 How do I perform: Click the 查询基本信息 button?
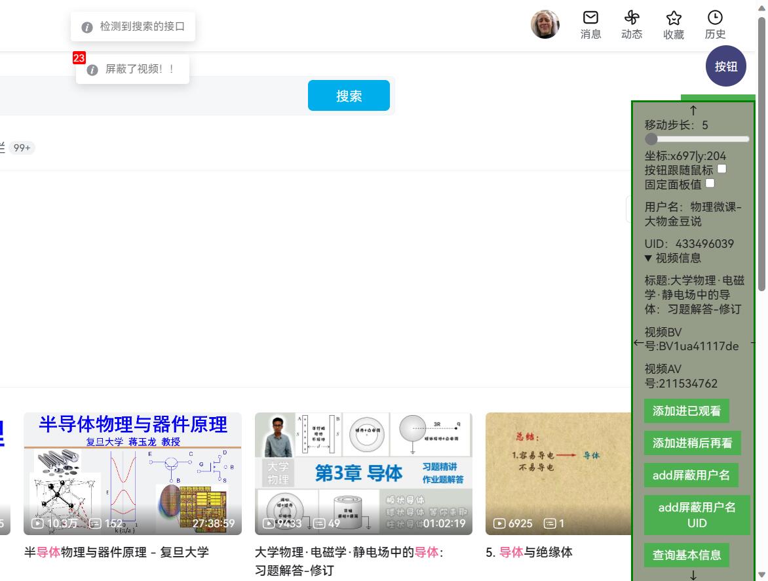[686, 555]
